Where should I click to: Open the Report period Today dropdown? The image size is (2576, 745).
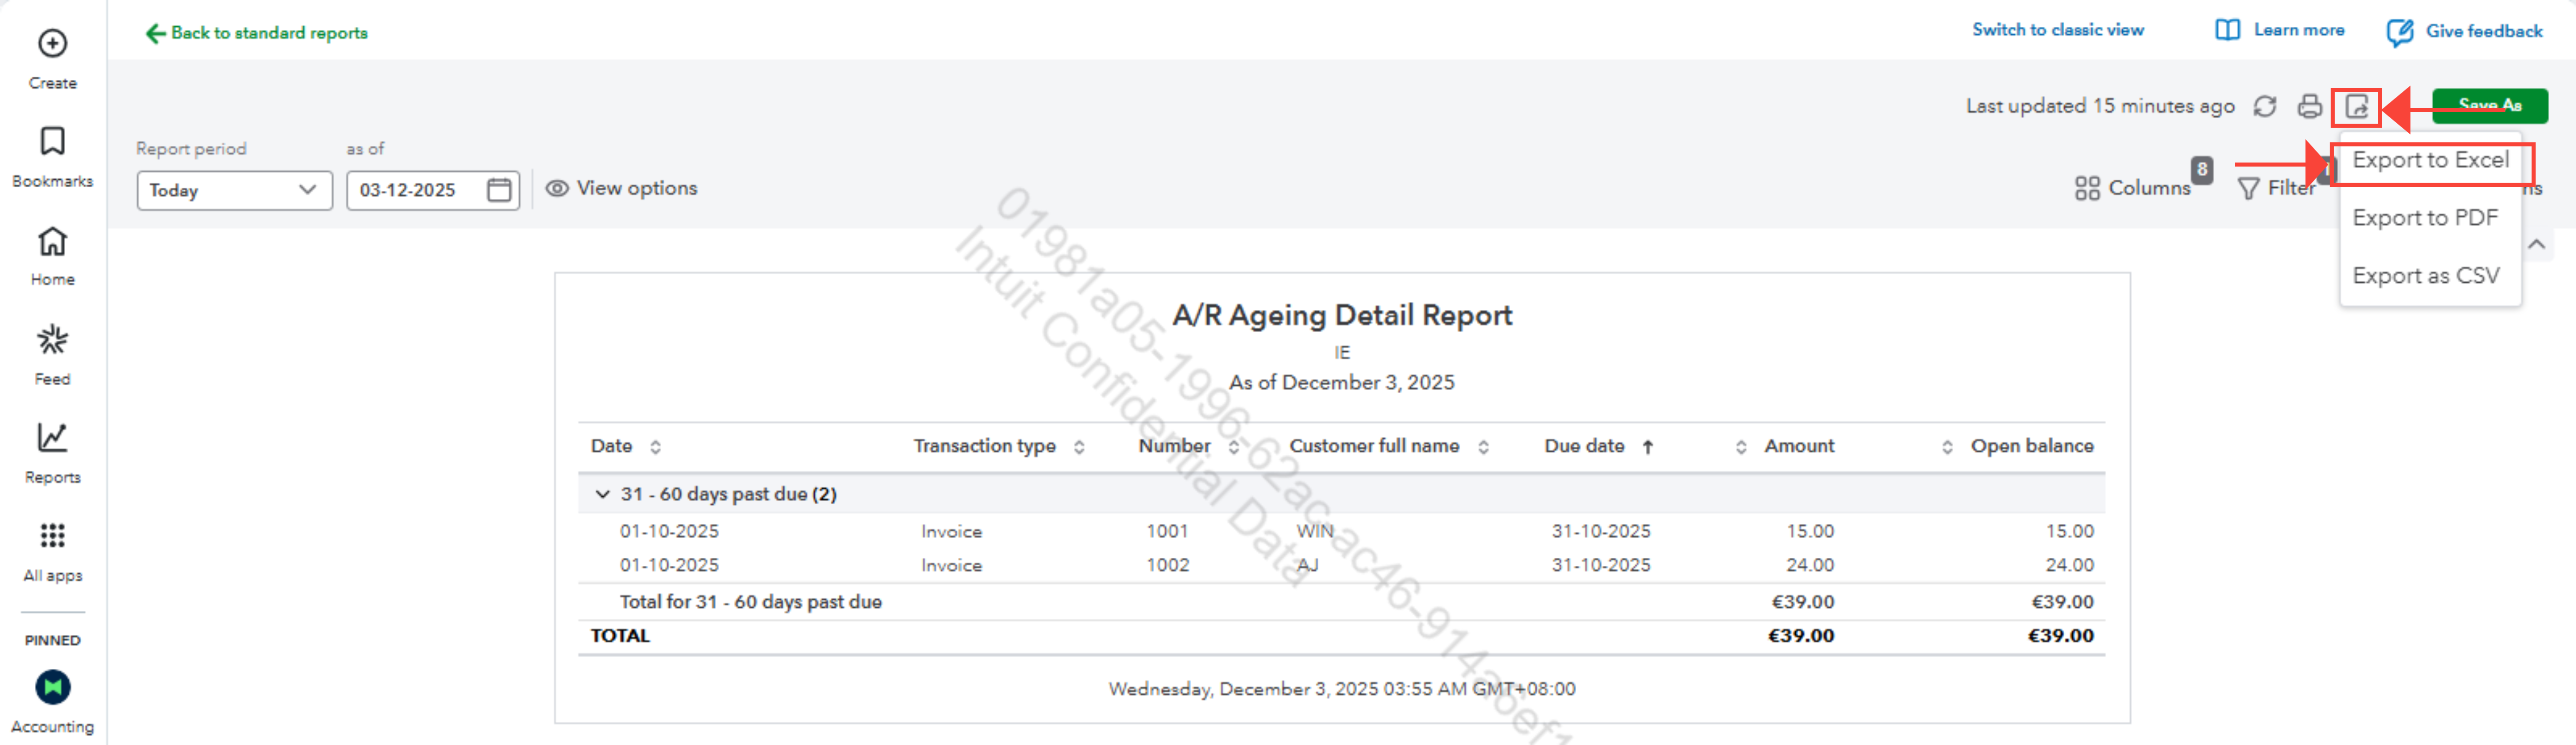tap(234, 190)
